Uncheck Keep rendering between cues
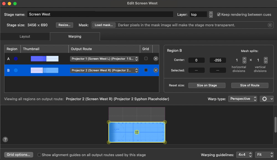The height and width of the screenshot is (160, 277). [x=219, y=14]
